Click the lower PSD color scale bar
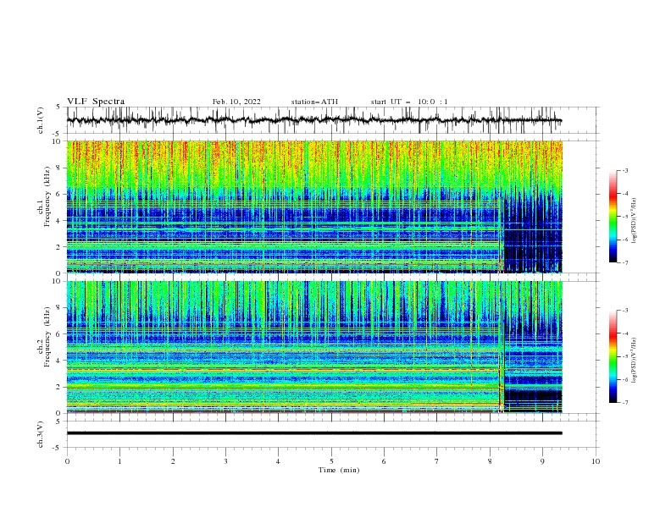The width and height of the screenshot is (671, 518). (613, 356)
